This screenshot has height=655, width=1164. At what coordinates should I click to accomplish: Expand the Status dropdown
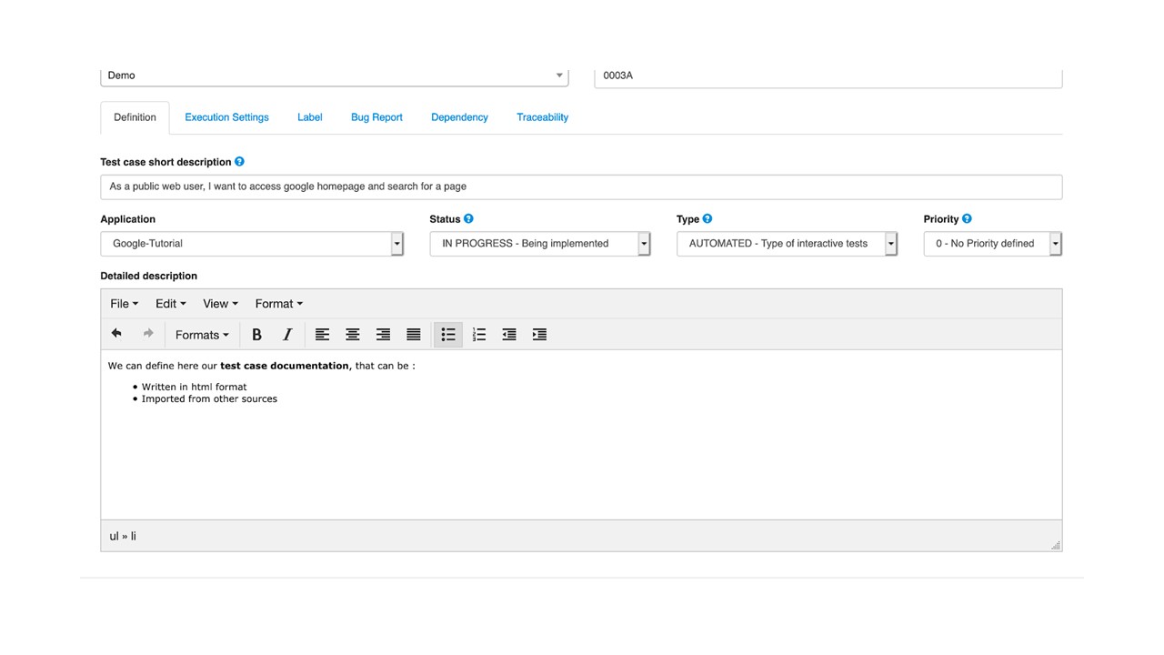540,244
